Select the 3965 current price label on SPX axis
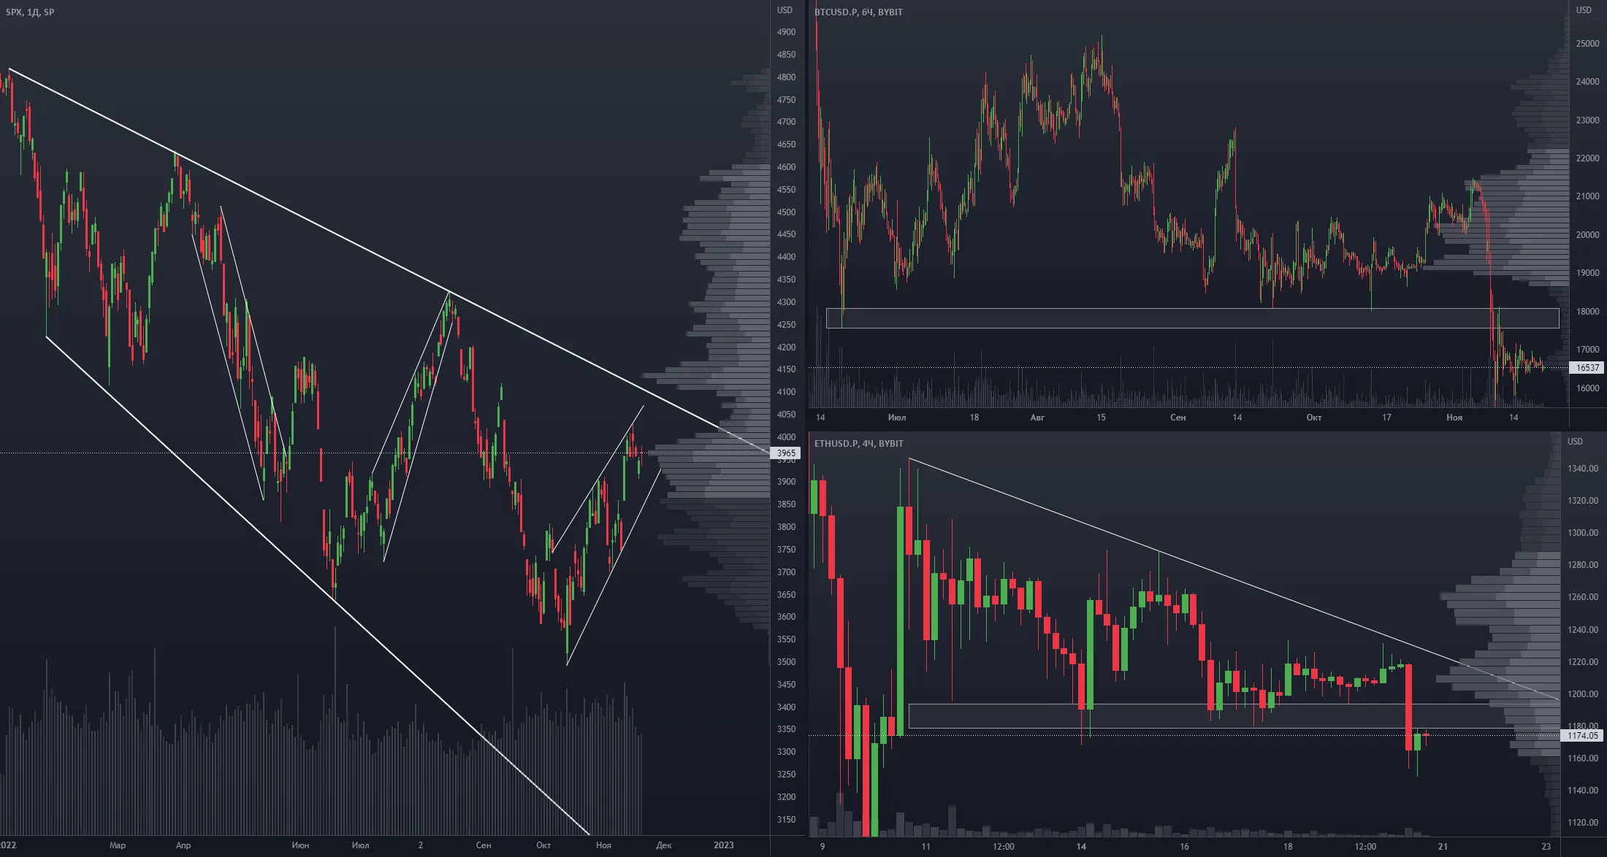Screen dimensions: 1607x857 click(786, 453)
